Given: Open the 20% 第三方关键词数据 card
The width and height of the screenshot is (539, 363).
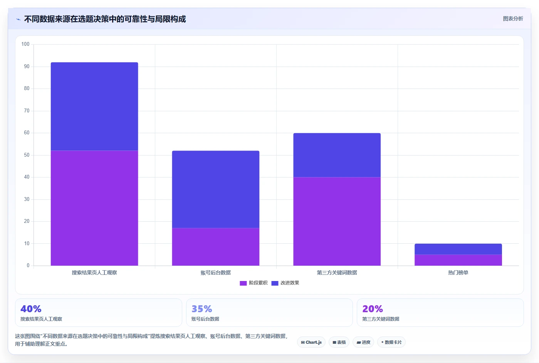Looking at the screenshot, I should click(x=440, y=313).
